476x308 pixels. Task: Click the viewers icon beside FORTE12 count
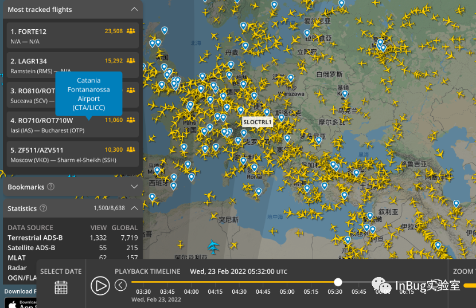point(131,31)
